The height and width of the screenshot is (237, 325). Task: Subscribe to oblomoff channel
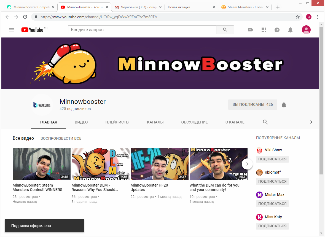(x=272, y=182)
